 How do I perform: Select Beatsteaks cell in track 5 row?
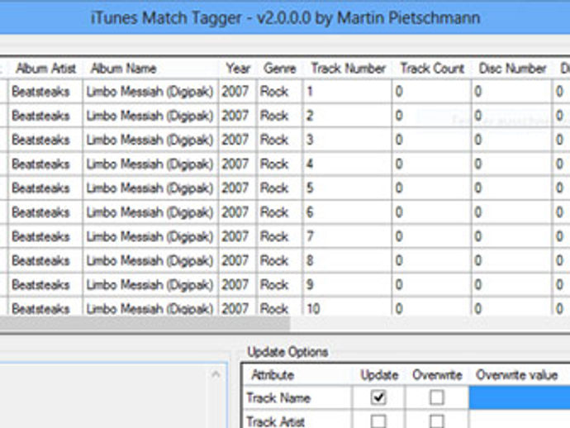(45, 188)
